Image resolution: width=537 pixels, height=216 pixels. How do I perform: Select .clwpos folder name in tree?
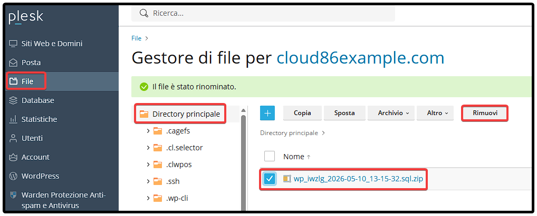179,164
